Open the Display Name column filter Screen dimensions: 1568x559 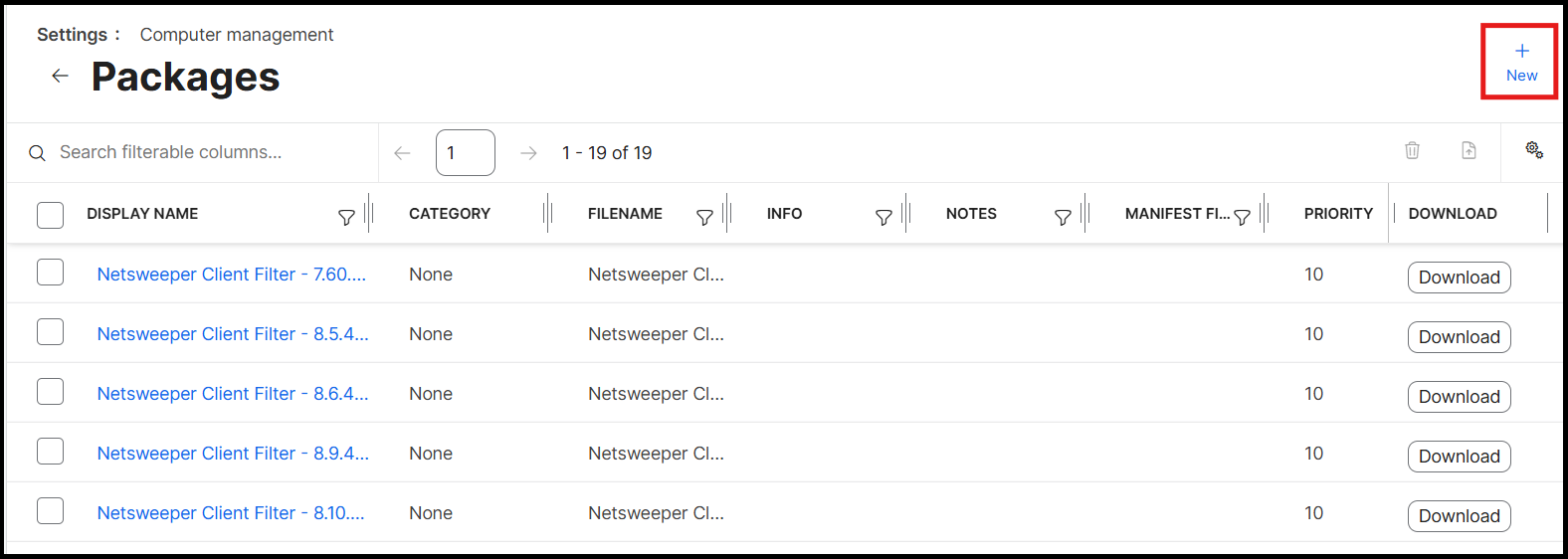click(346, 217)
